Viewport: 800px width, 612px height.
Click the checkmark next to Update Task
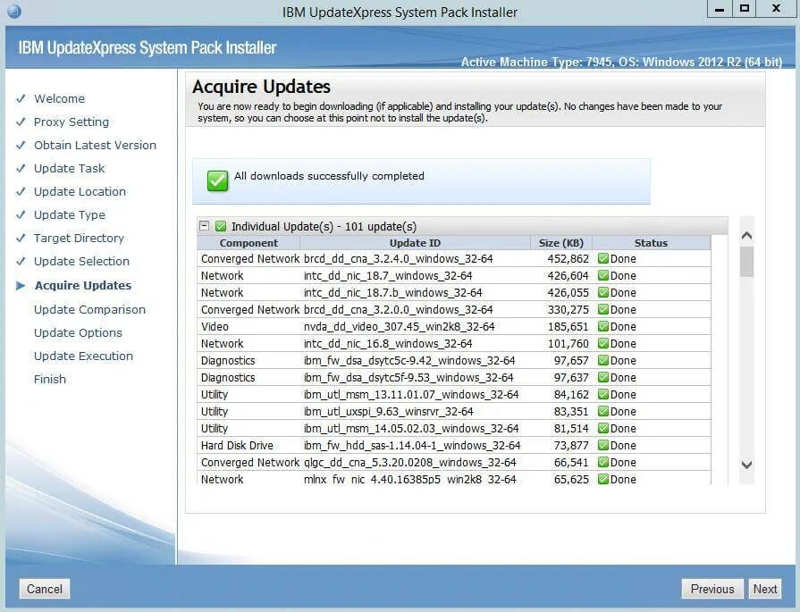point(21,168)
